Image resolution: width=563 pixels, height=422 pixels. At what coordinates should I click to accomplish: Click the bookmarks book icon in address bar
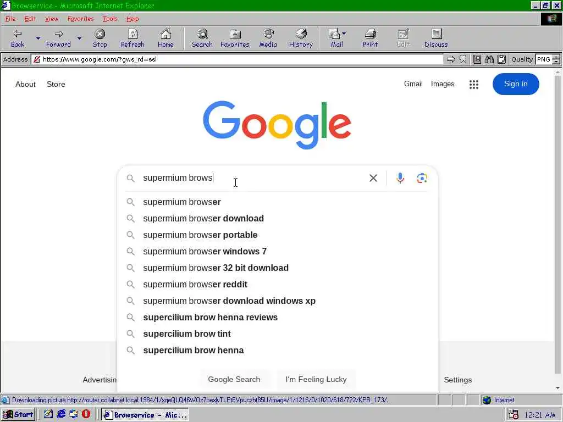click(477, 59)
